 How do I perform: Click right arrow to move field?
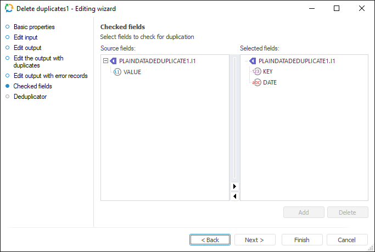(235, 187)
